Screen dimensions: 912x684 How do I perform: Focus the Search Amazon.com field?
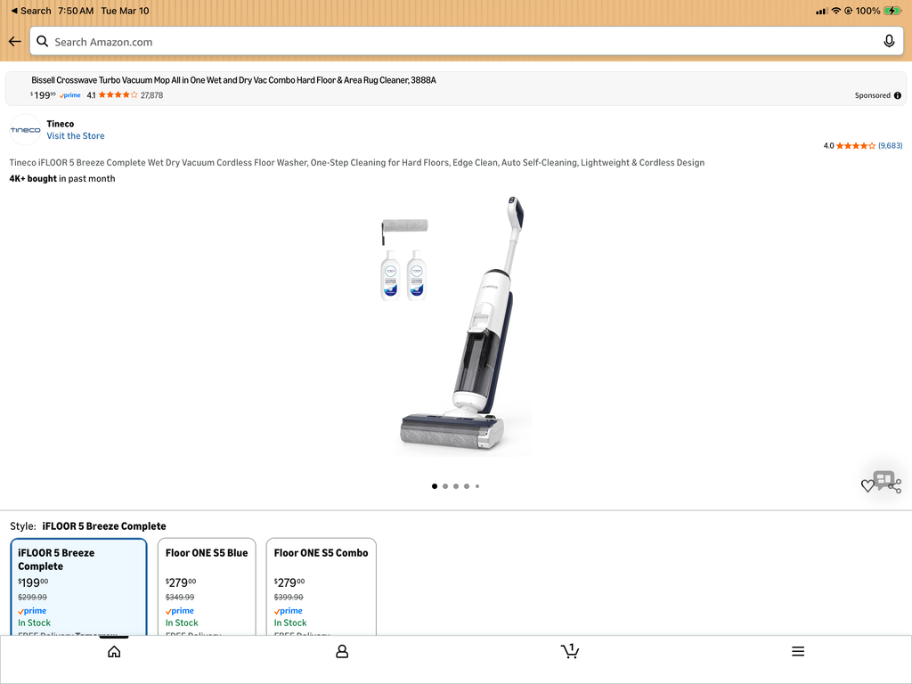coord(467,41)
